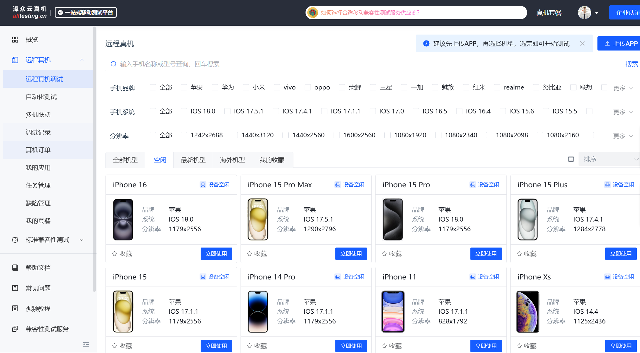Image resolution: width=640 pixels, height=353 pixels.
Task: Close the 建议先上传APP tip banner
Action: (x=582, y=44)
